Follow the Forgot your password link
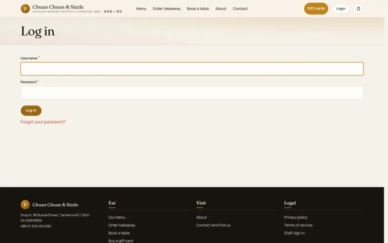 [43, 122]
